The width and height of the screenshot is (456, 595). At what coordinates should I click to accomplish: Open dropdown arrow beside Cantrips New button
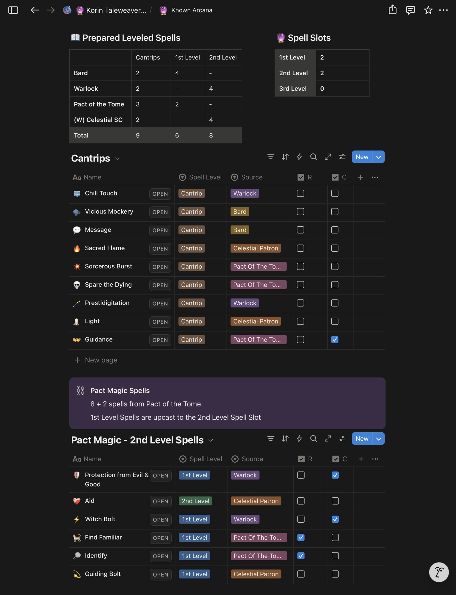(378, 157)
